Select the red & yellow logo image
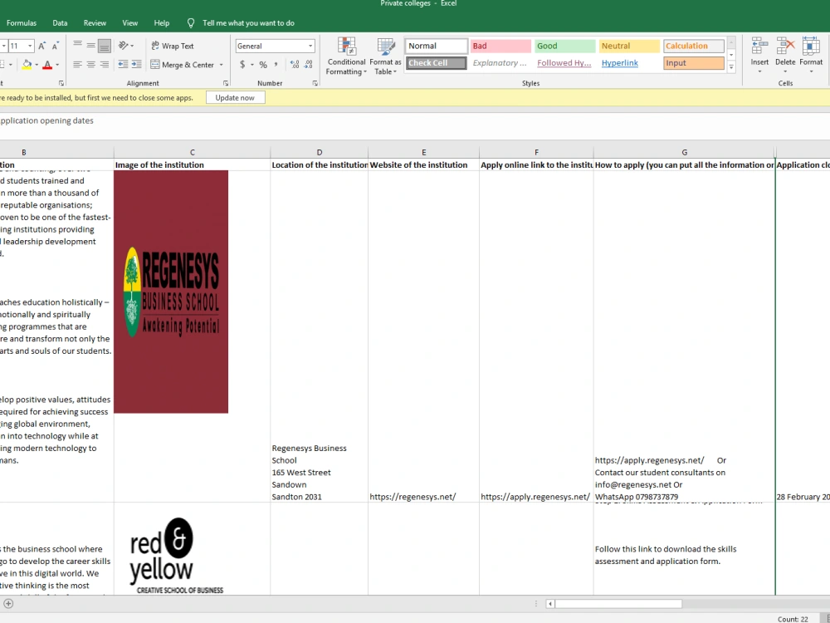830x623 pixels. pyautogui.click(x=176, y=556)
